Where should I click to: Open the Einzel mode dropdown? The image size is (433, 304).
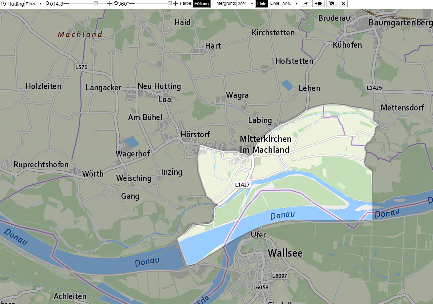point(34,4)
